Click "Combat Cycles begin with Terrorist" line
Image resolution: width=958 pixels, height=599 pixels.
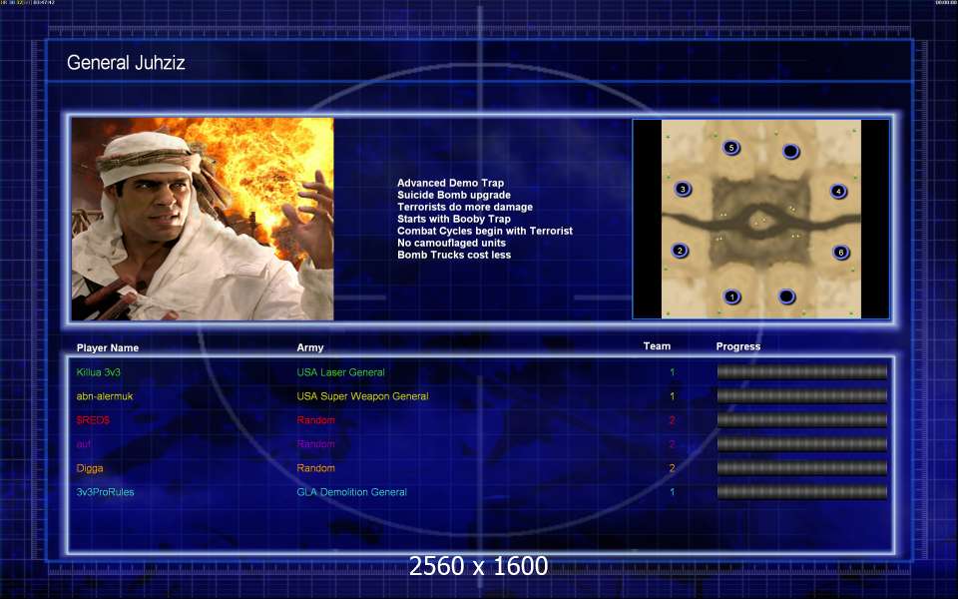pos(485,231)
